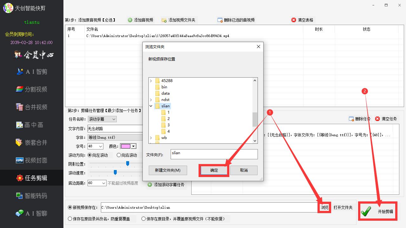Select 合并视频 in the sidebar
Image resolution: width=406 pixels, height=228 pixels.
[32, 107]
